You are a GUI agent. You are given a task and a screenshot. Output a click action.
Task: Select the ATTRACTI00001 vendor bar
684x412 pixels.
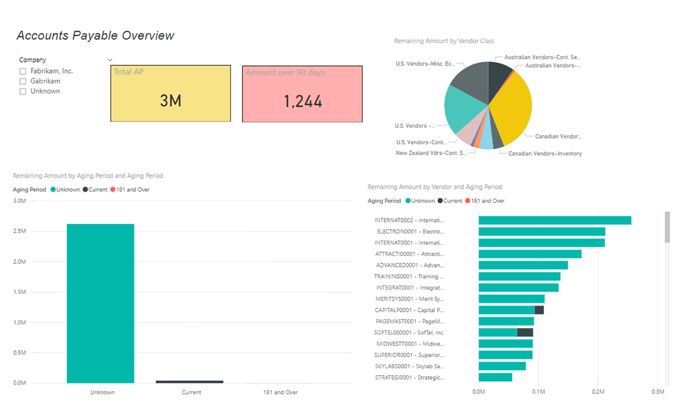[x=530, y=254]
